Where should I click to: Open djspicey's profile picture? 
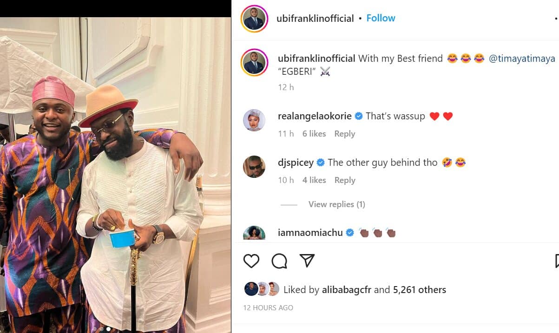pos(254,167)
